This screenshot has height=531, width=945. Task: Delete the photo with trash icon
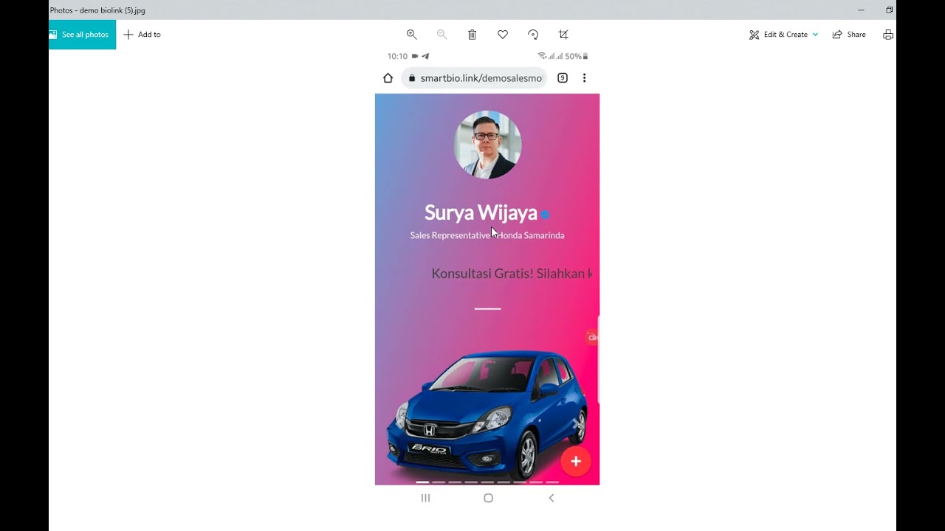coord(472,35)
